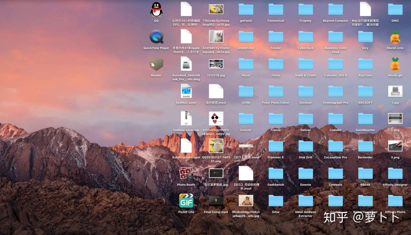
Task: Select the eMail Address Extractor folder
Action: (306, 201)
